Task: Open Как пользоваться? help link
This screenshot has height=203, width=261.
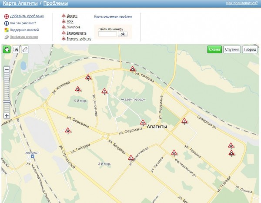Action: coord(242,3)
